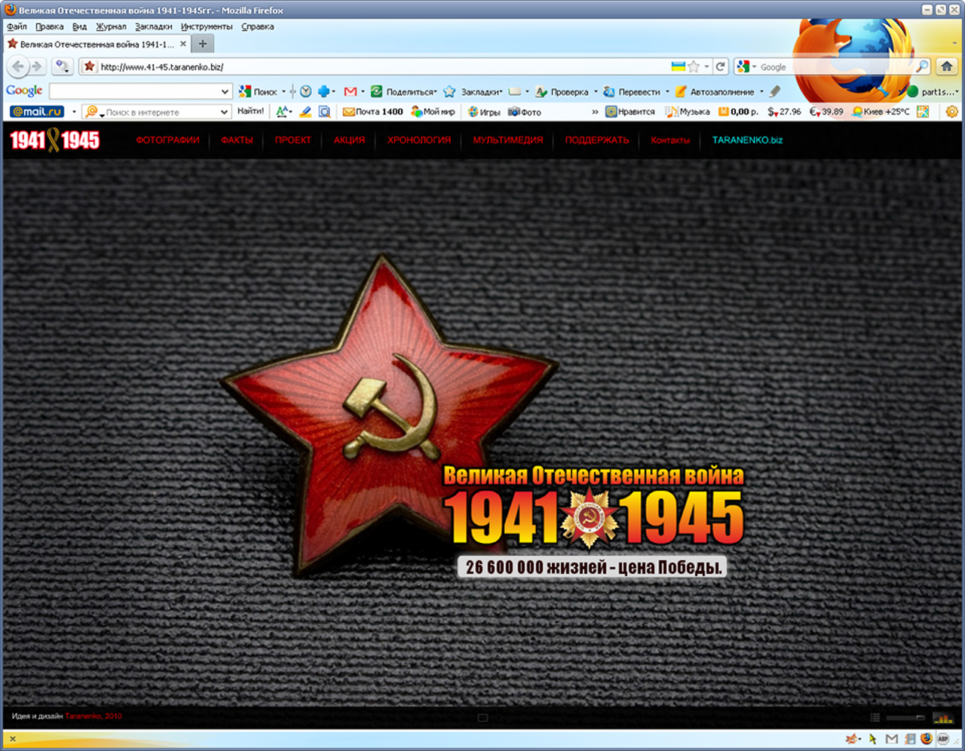Open the mail.ru toolbar settings gear

pyautogui.click(x=951, y=111)
